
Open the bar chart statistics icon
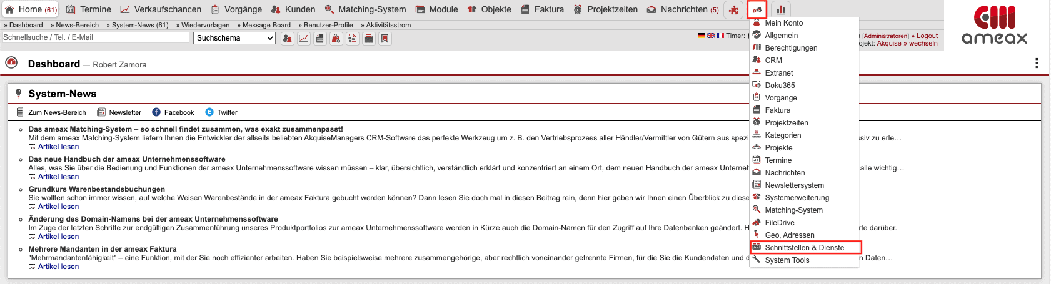point(781,10)
